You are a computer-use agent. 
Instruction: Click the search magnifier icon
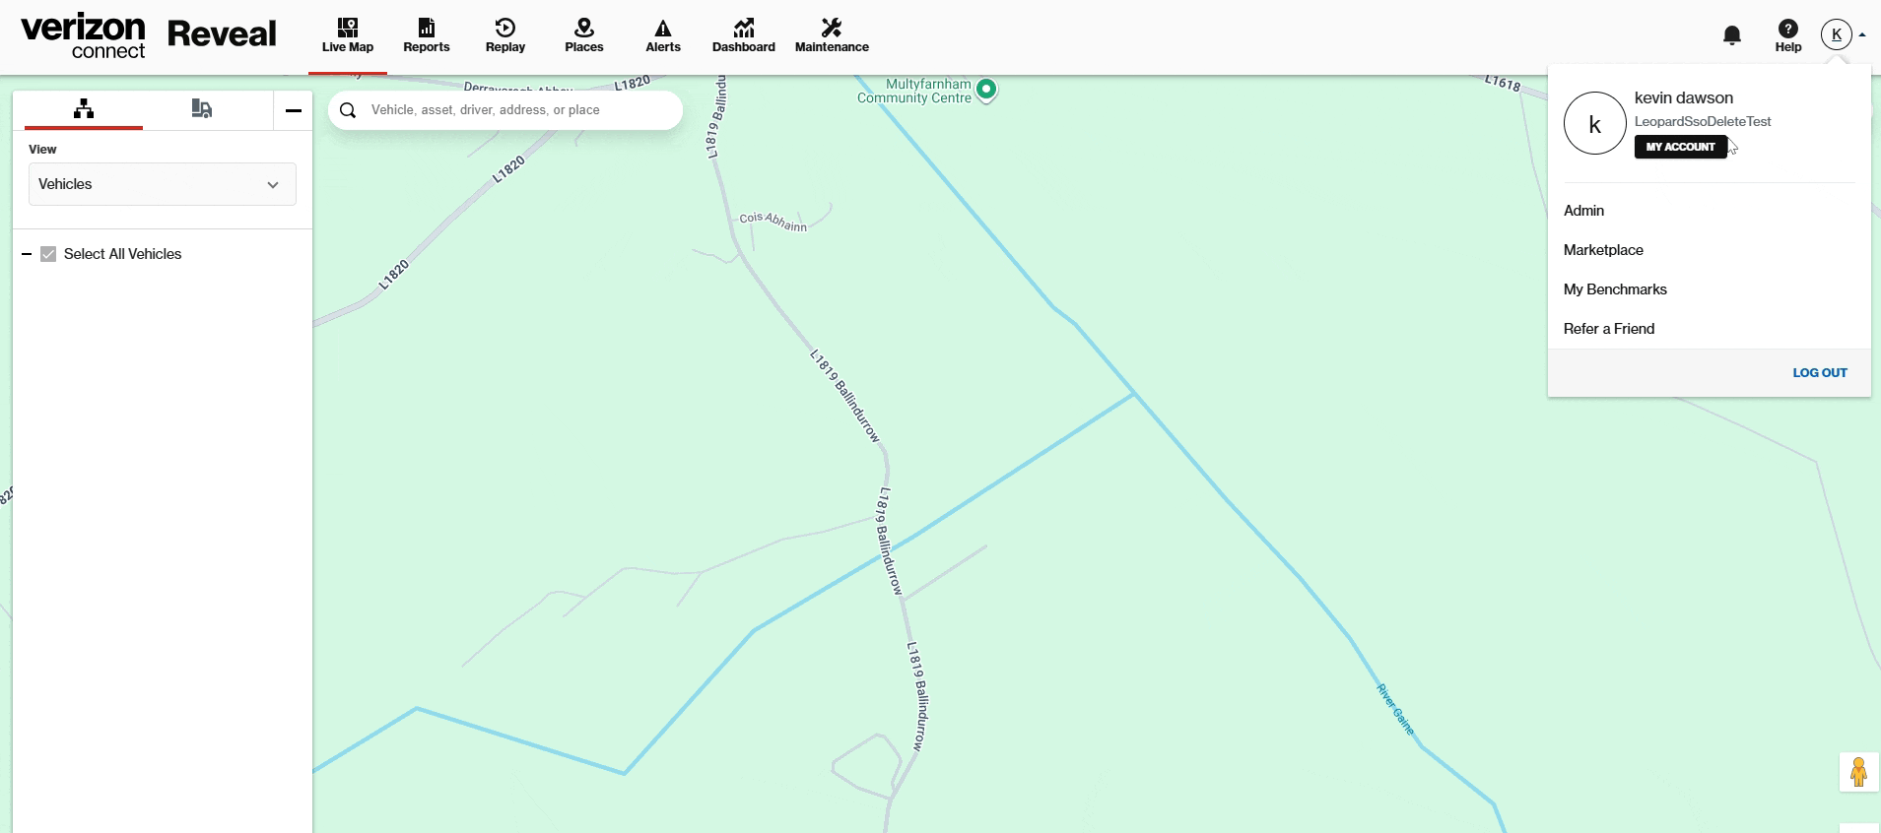(x=348, y=110)
